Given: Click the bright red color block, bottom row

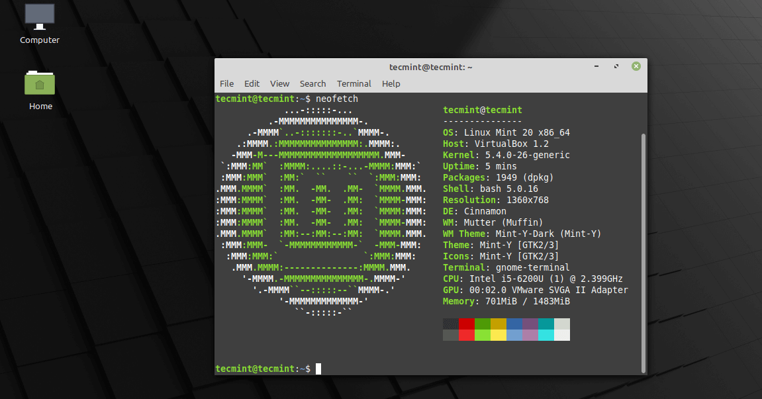Looking at the screenshot, I should coord(467,335).
